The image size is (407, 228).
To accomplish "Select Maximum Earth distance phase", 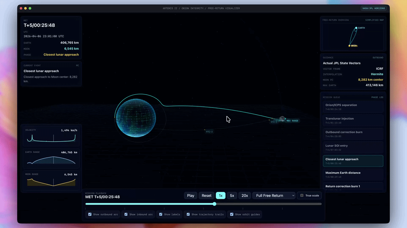I will (x=353, y=174).
